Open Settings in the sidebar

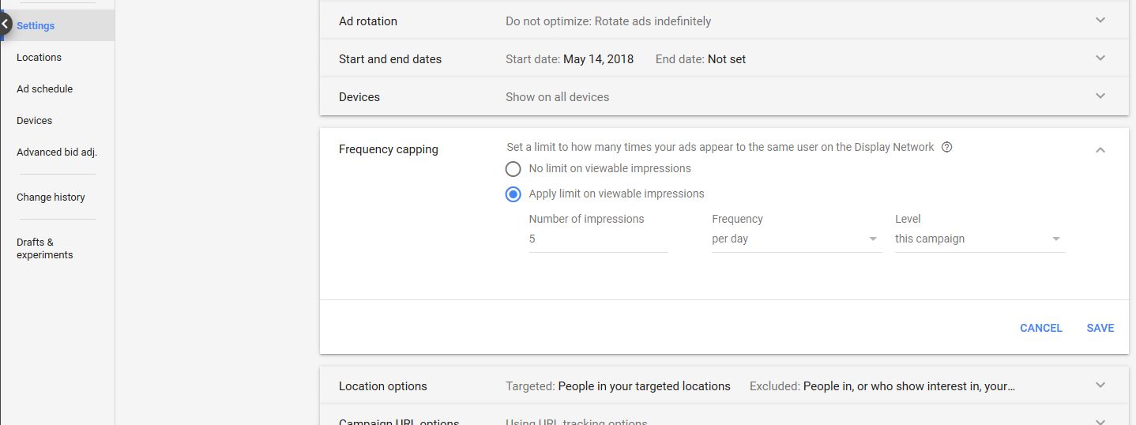[36, 26]
